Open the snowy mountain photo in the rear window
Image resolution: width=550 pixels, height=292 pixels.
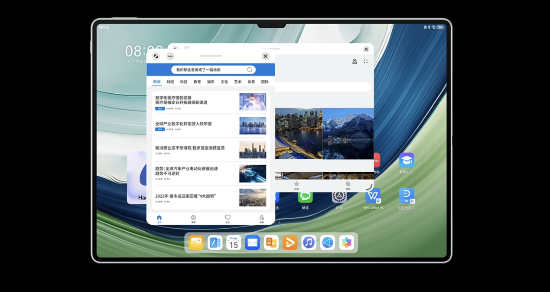[x=348, y=134]
